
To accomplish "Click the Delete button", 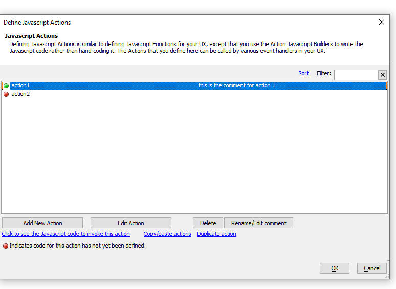I will 208,223.
